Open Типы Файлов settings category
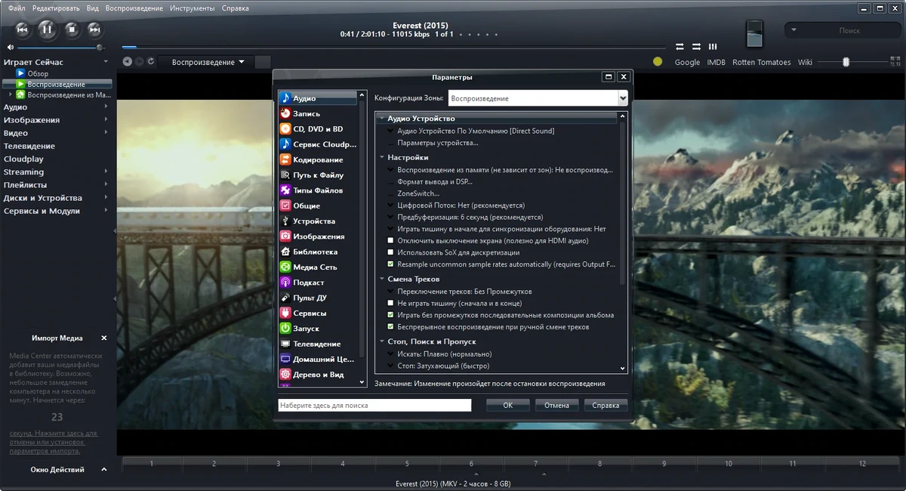This screenshot has height=491, width=906. [318, 190]
